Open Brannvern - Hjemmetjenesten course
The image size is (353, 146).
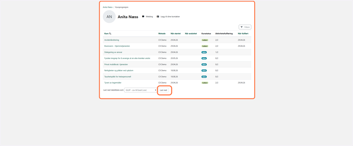[x=117, y=46]
